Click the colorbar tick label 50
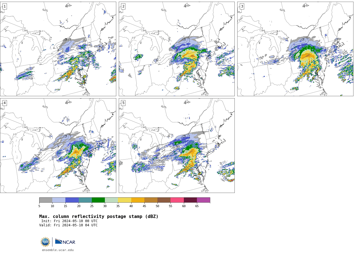This screenshot has height=253, width=356. [x=157, y=206]
